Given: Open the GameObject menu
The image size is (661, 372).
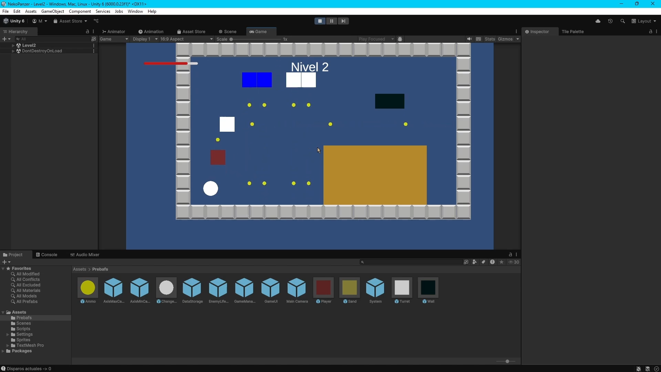Looking at the screenshot, I should click(52, 11).
